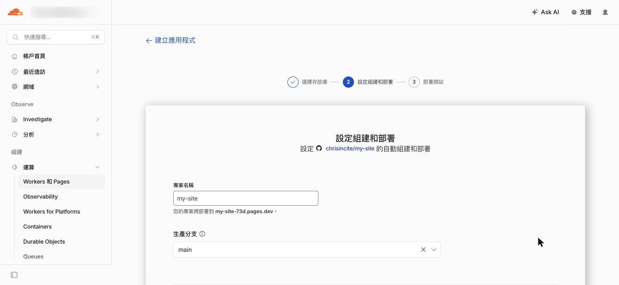This screenshot has width=619, height=285.
Task: Click the 專案名稱 input field
Action: tap(246, 198)
